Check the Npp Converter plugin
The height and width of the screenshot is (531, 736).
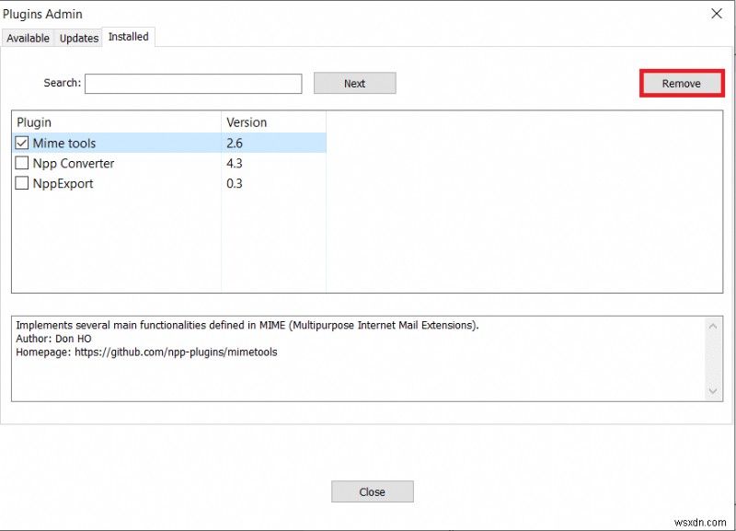(22, 163)
